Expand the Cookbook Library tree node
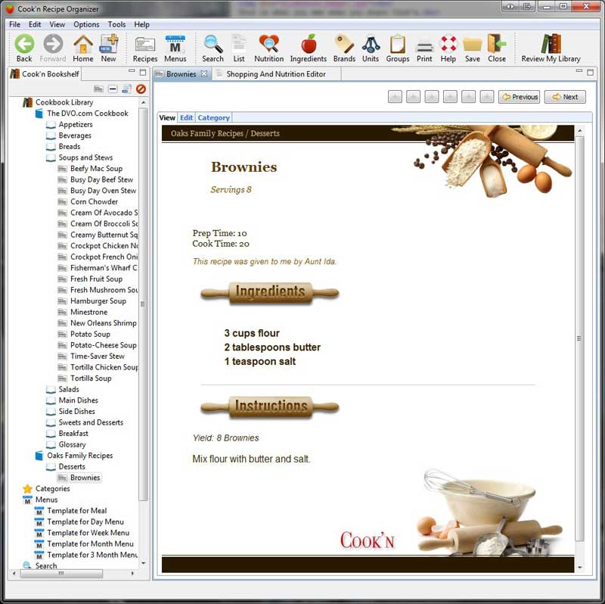This screenshot has height=604, width=605. click(x=58, y=102)
